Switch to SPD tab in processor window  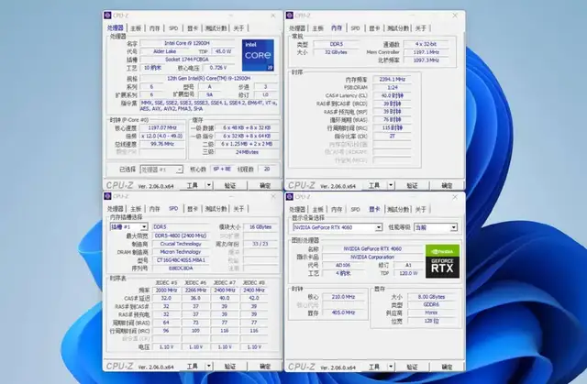(x=173, y=28)
